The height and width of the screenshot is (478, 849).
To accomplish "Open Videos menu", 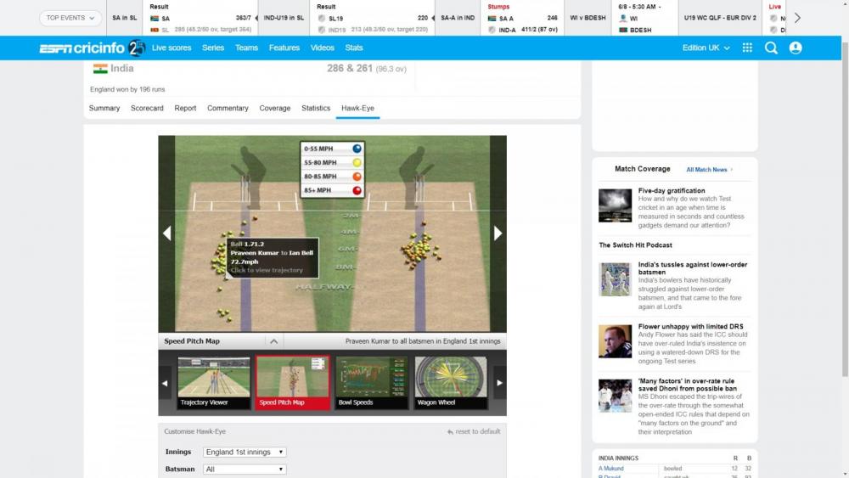I will pyautogui.click(x=322, y=48).
